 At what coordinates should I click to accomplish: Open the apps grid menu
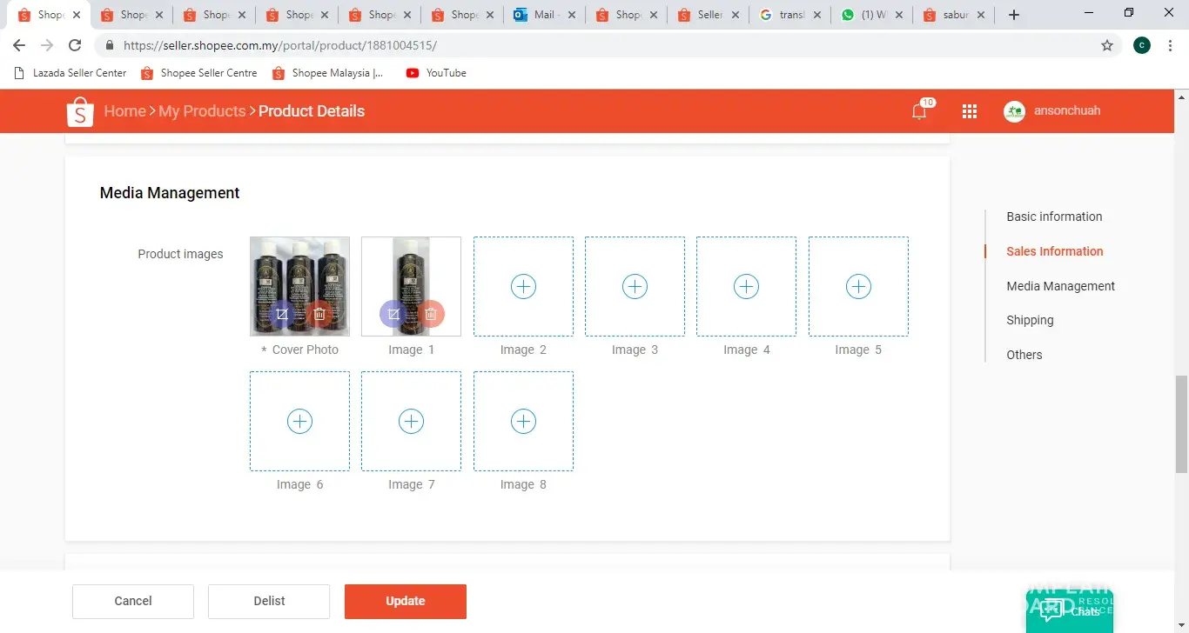970,111
